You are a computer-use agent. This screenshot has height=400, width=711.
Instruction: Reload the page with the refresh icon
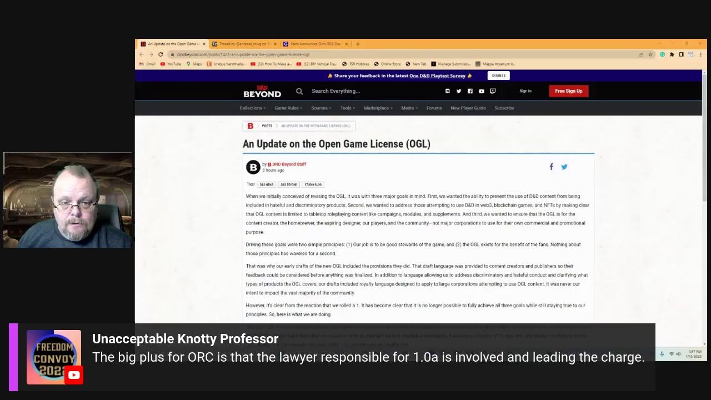161,54
